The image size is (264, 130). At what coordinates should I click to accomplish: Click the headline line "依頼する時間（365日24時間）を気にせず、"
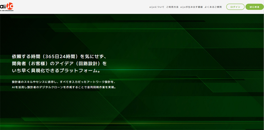[x=59, y=56]
